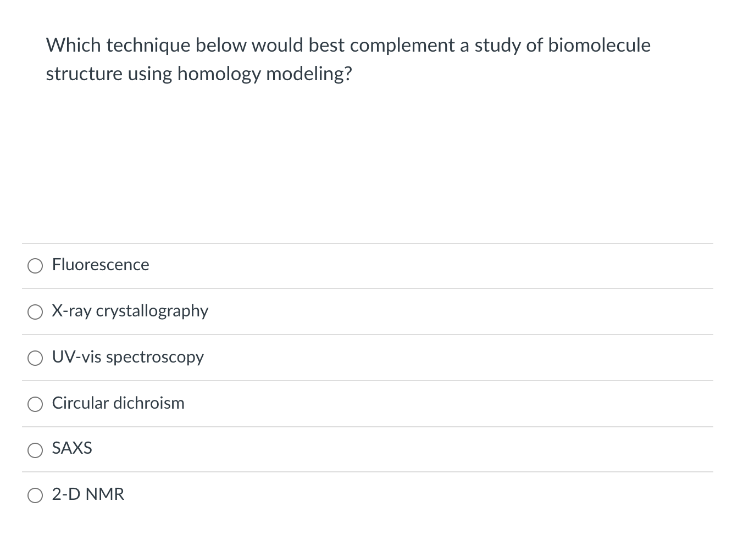Click the X-ray crystallography answer label

(x=130, y=311)
